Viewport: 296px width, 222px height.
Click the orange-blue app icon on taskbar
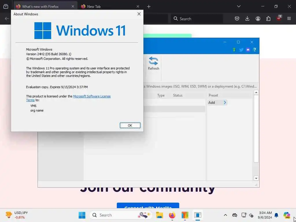click(185, 215)
